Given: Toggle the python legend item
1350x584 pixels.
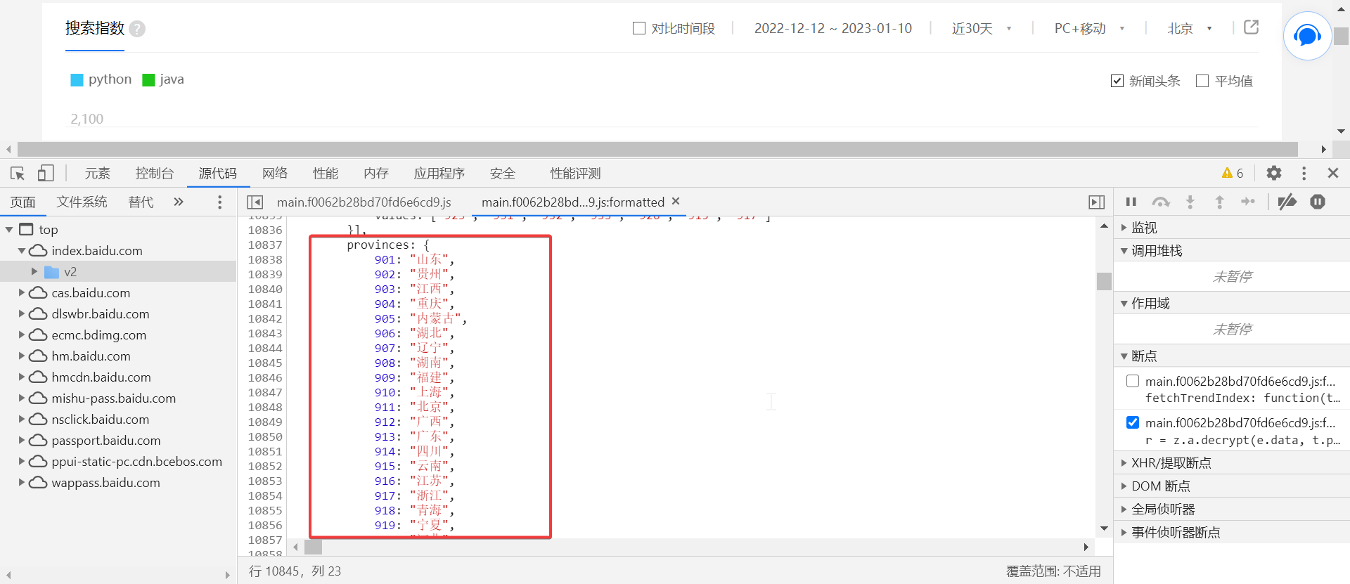Looking at the screenshot, I should [101, 79].
